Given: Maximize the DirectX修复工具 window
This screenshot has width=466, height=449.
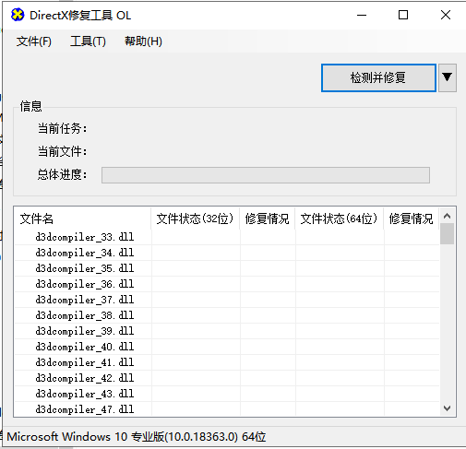Looking at the screenshot, I should (x=403, y=15).
